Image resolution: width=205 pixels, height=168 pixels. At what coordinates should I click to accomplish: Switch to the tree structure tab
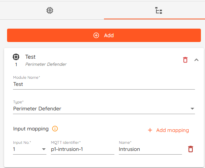pos(159,10)
